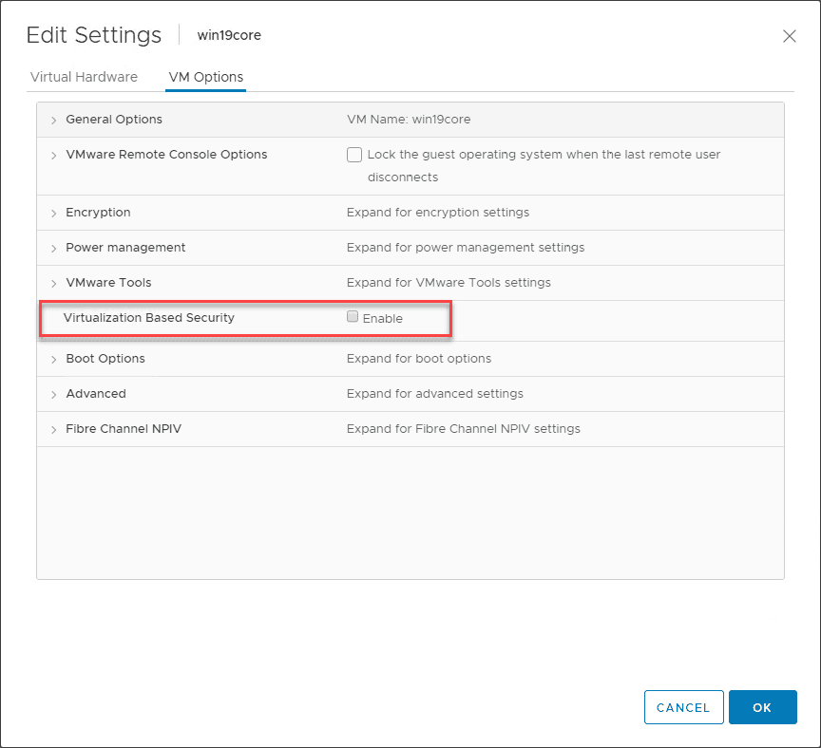This screenshot has width=821, height=748.
Task: Expand the Fibre Channel NPIV section
Action: click(x=54, y=429)
